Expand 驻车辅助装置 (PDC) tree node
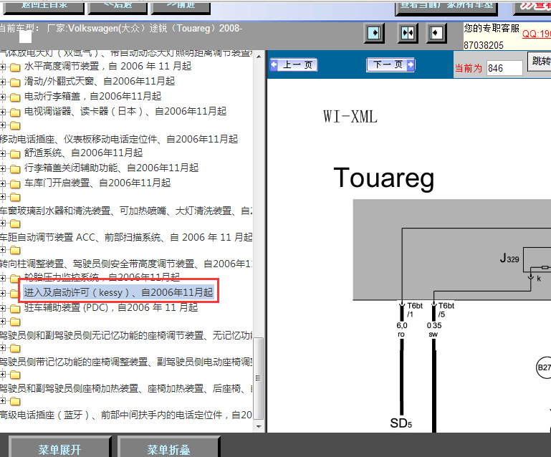 pyautogui.click(x=3, y=308)
